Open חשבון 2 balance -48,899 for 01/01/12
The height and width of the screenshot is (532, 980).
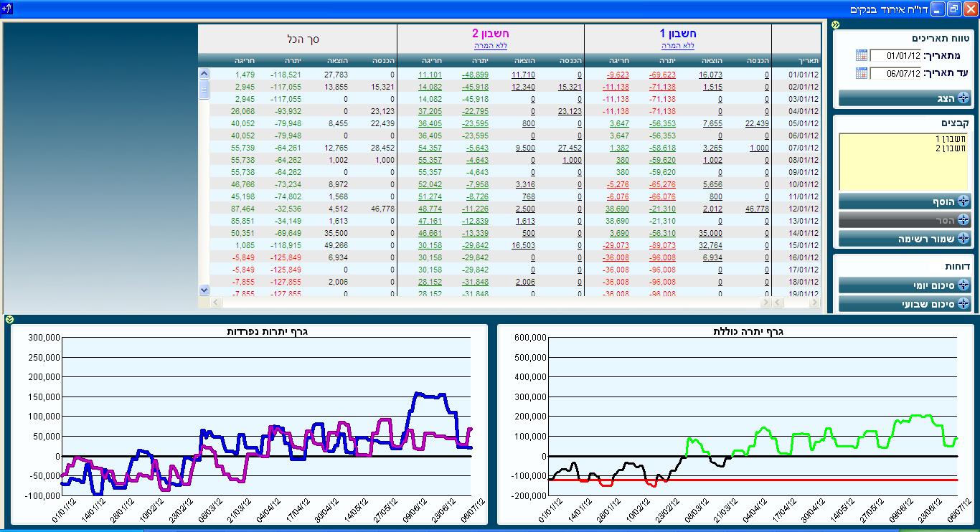(x=475, y=75)
